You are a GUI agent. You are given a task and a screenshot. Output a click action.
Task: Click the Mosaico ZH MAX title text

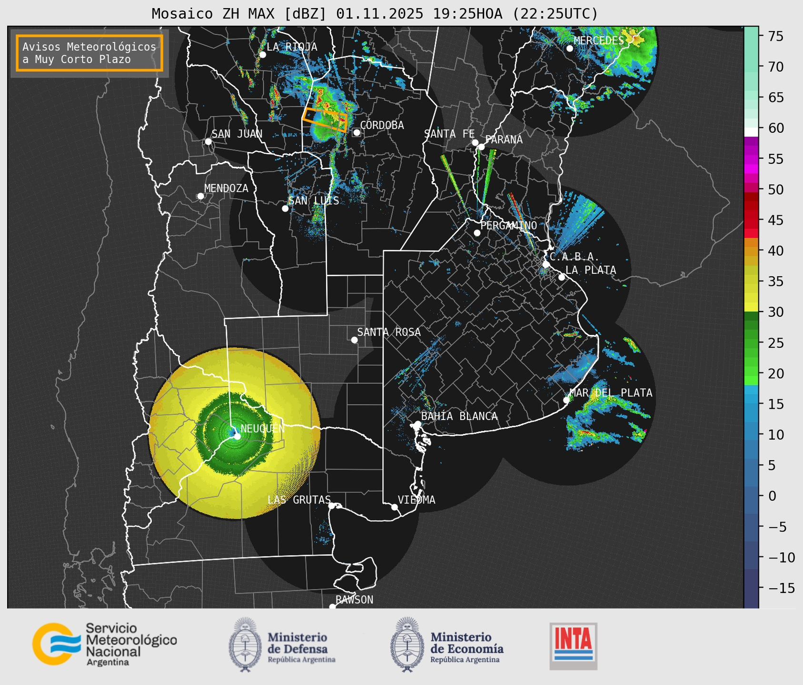tap(374, 14)
